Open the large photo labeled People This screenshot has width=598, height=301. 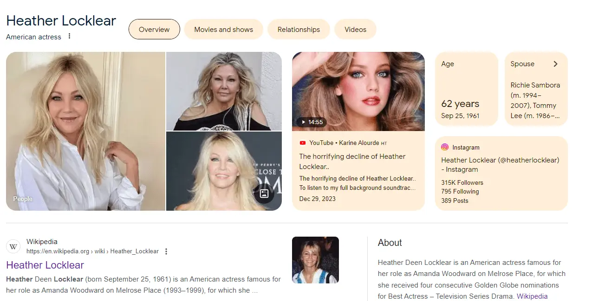(85, 131)
